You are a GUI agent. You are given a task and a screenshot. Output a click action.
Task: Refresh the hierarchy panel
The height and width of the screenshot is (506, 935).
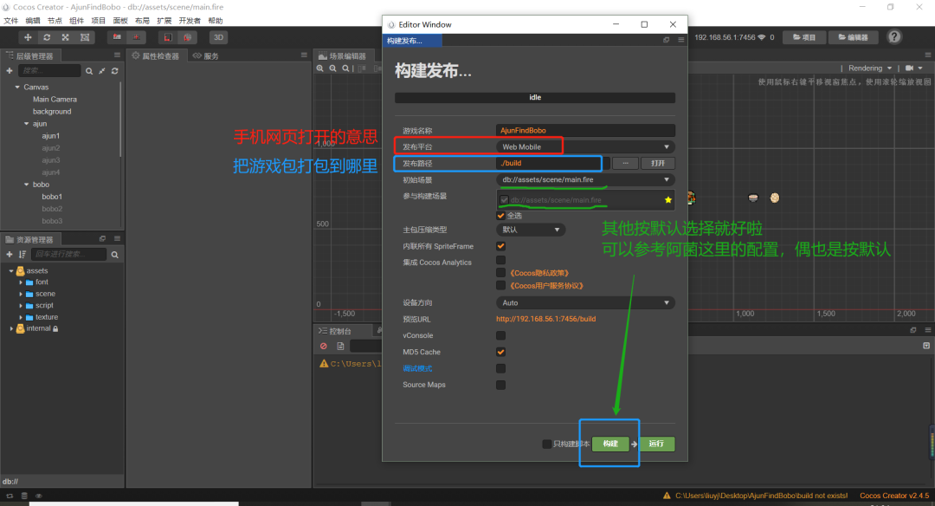(x=114, y=71)
